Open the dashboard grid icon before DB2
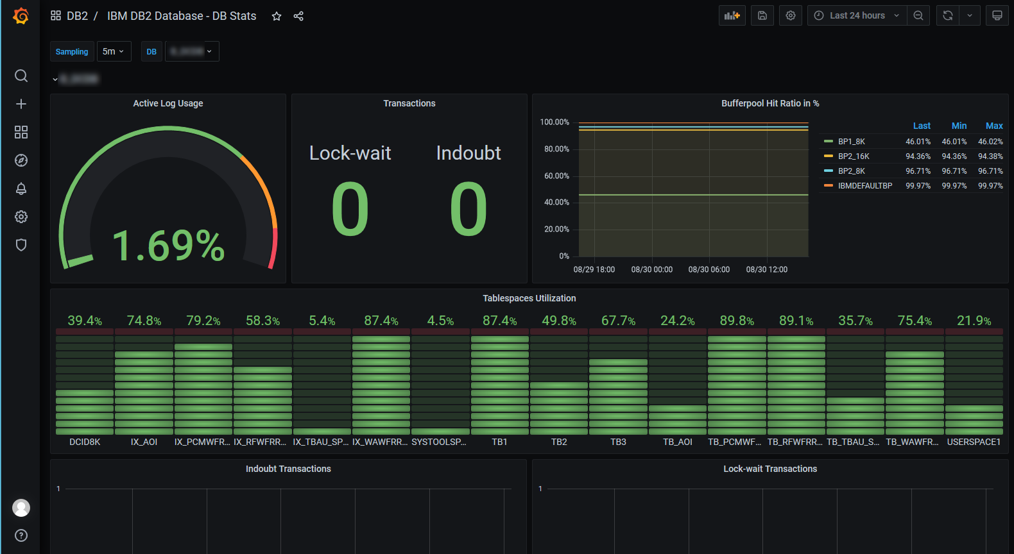 pyautogui.click(x=56, y=15)
